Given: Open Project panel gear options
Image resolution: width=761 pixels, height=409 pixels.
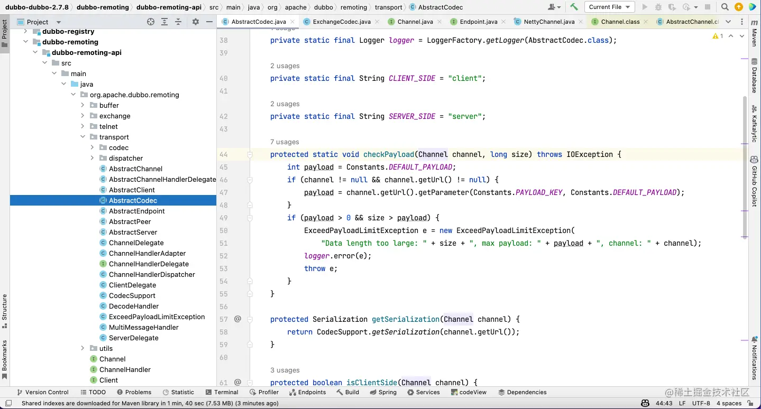Looking at the screenshot, I should coord(195,22).
